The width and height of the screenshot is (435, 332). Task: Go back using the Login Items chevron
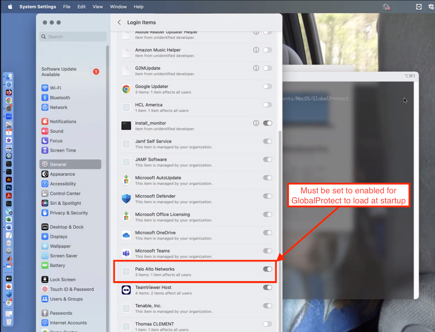click(x=119, y=22)
